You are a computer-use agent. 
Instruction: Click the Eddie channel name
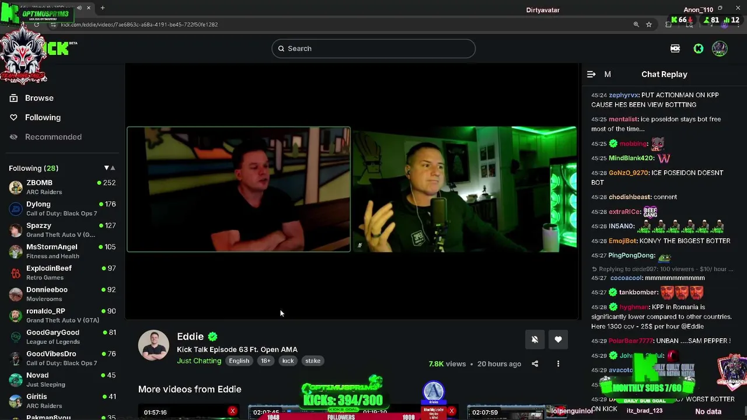point(190,337)
